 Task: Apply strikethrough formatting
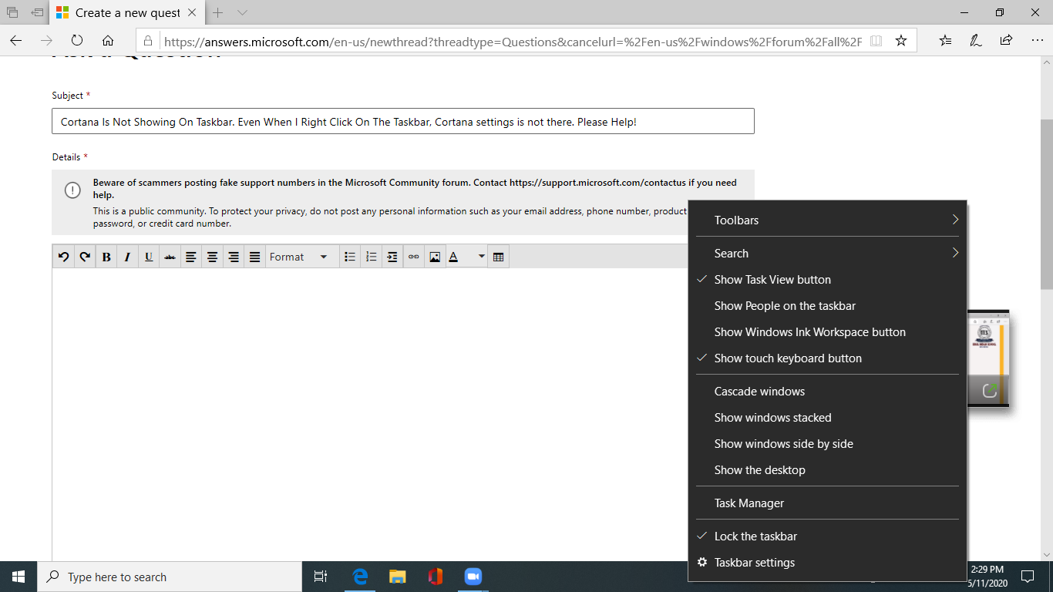[170, 257]
